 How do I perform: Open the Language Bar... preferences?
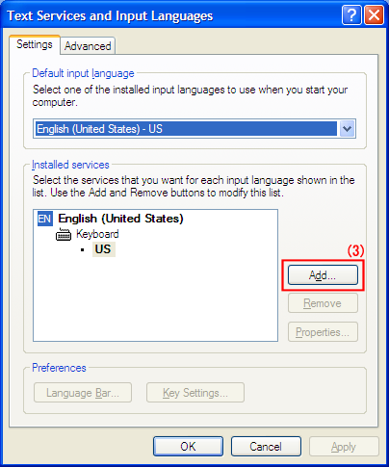click(83, 393)
